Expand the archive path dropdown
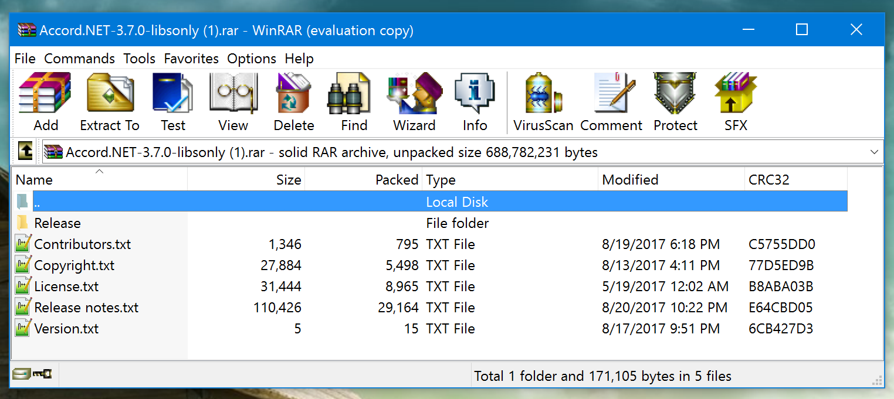 (874, 152)
